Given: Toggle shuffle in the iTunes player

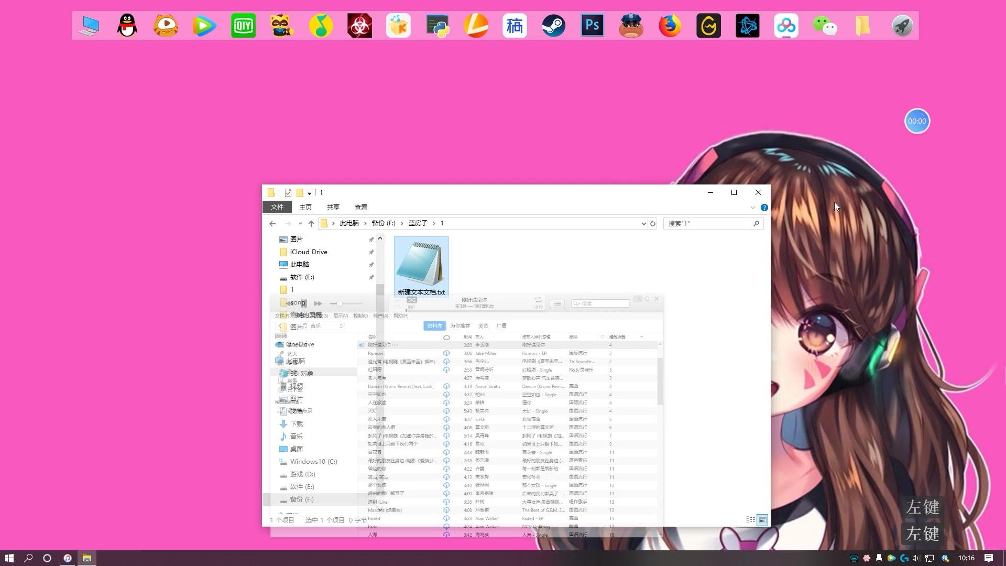Looking at the screenshot, I should pos(412,300).
